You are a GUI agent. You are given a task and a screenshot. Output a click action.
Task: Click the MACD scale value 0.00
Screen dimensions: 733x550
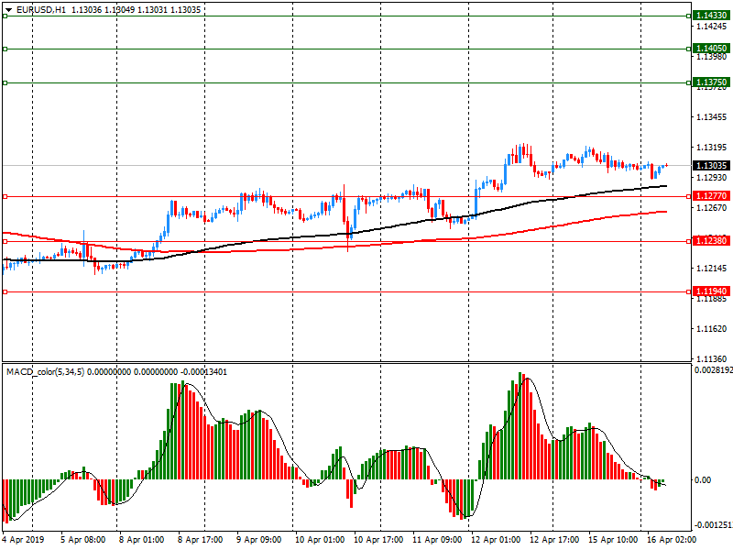click(701, 480)
